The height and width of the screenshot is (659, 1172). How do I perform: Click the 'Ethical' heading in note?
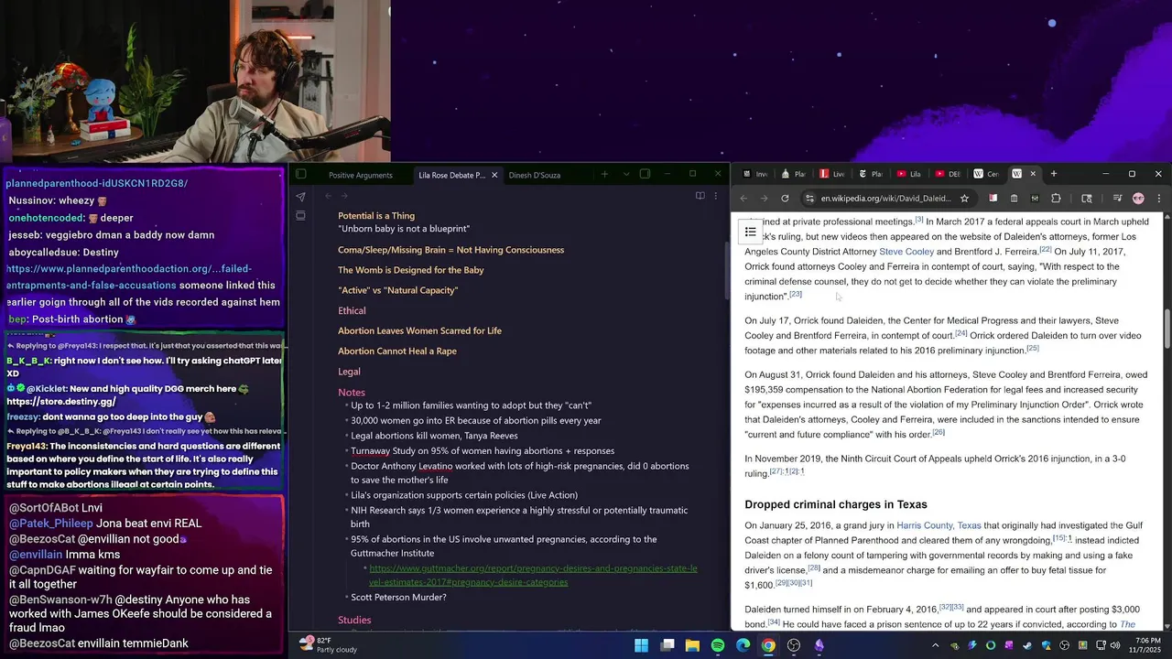point(352,310)
